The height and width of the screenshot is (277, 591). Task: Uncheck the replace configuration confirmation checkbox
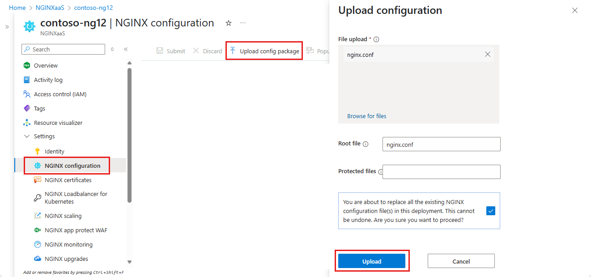click(x=490, y=211)
